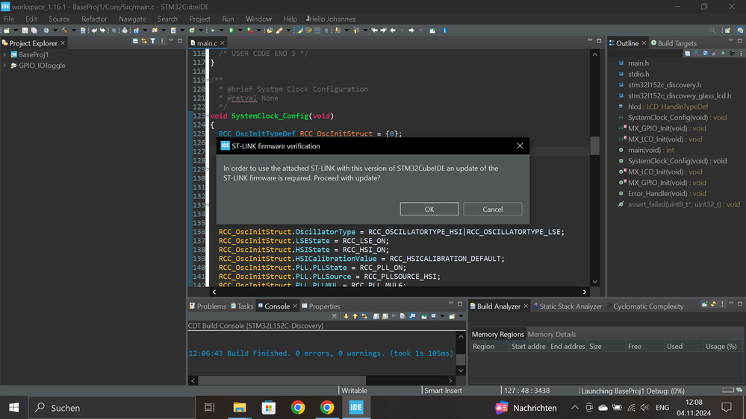This screenshot has width=746, height=419.
Task: Start debugging with the bug icon
Action: coord(213,31)
